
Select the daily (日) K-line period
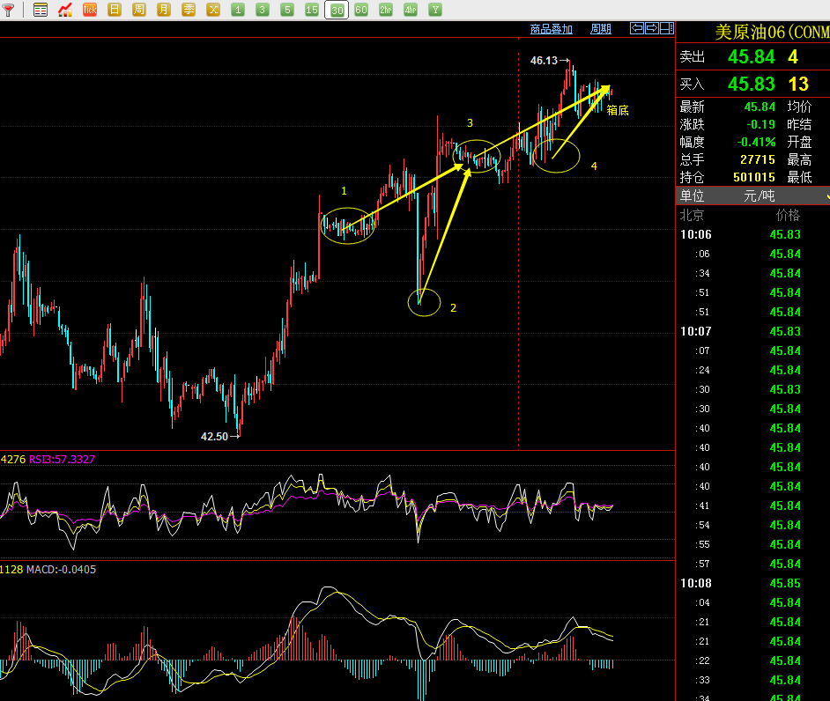tap(115, 10)
